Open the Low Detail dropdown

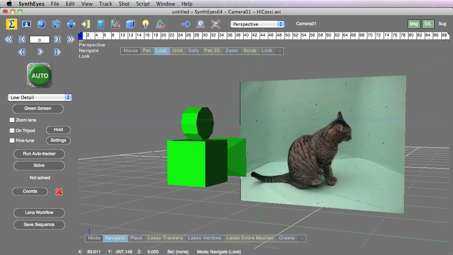[x=40, y=97]
